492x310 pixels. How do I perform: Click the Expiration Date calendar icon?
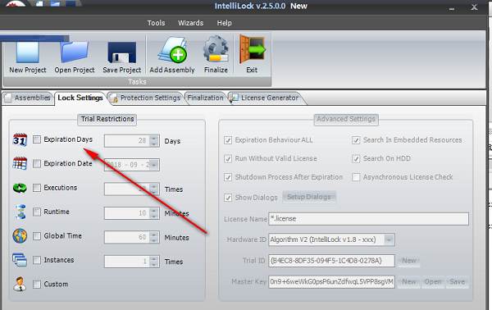pyautogui.click(x=20, y=163)
